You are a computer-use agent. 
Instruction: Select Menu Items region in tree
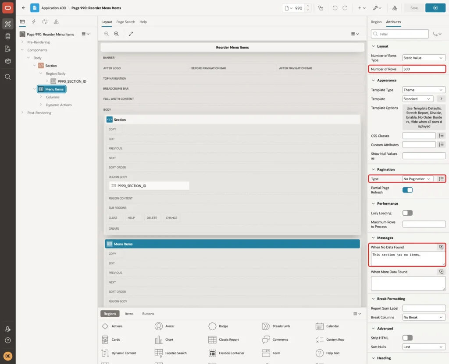tap(52, 89)
